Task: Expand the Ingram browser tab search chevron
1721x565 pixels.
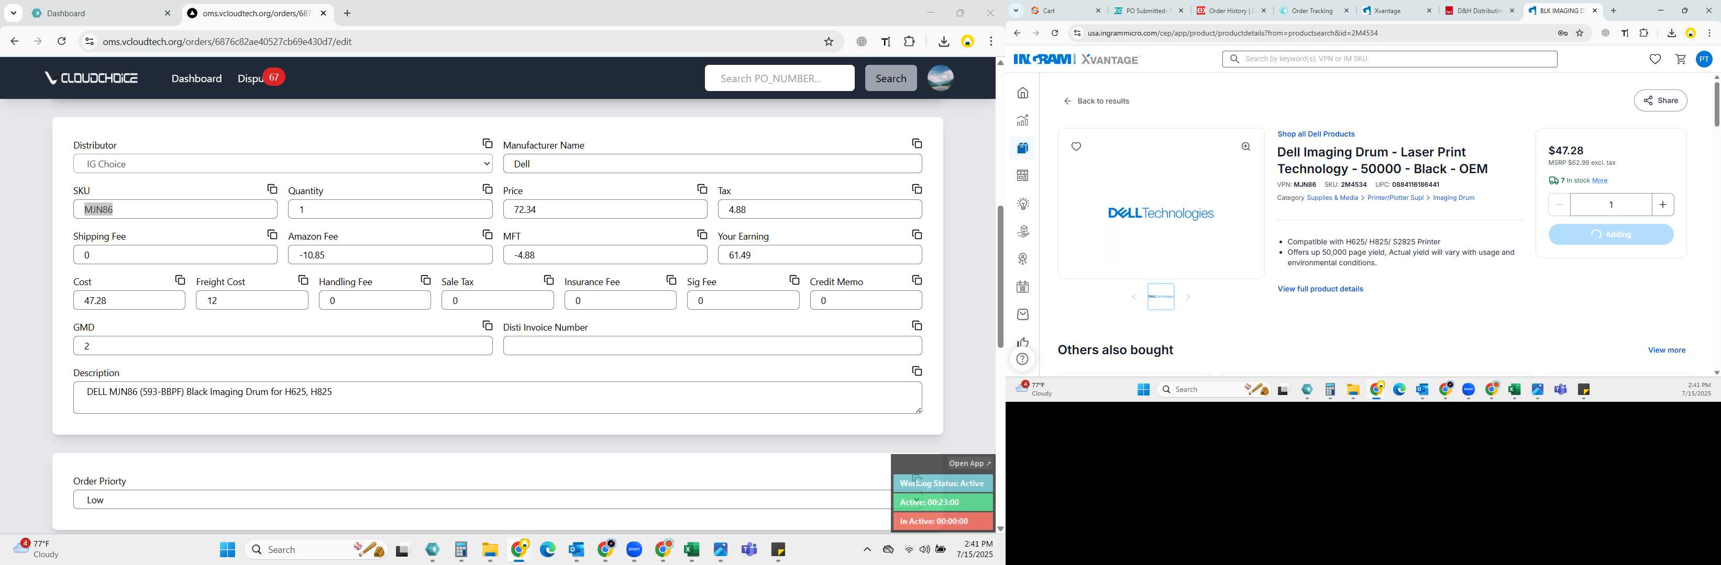Action: 1016,10
